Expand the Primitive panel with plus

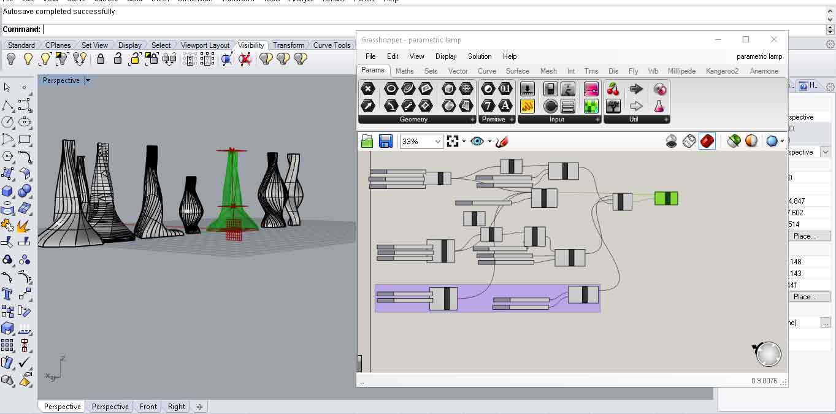[x=512, y=120]
